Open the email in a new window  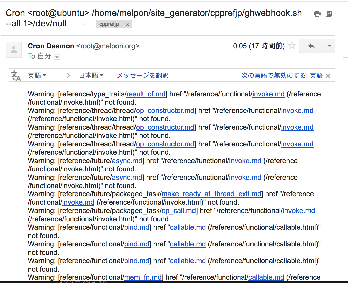point(328,14)
